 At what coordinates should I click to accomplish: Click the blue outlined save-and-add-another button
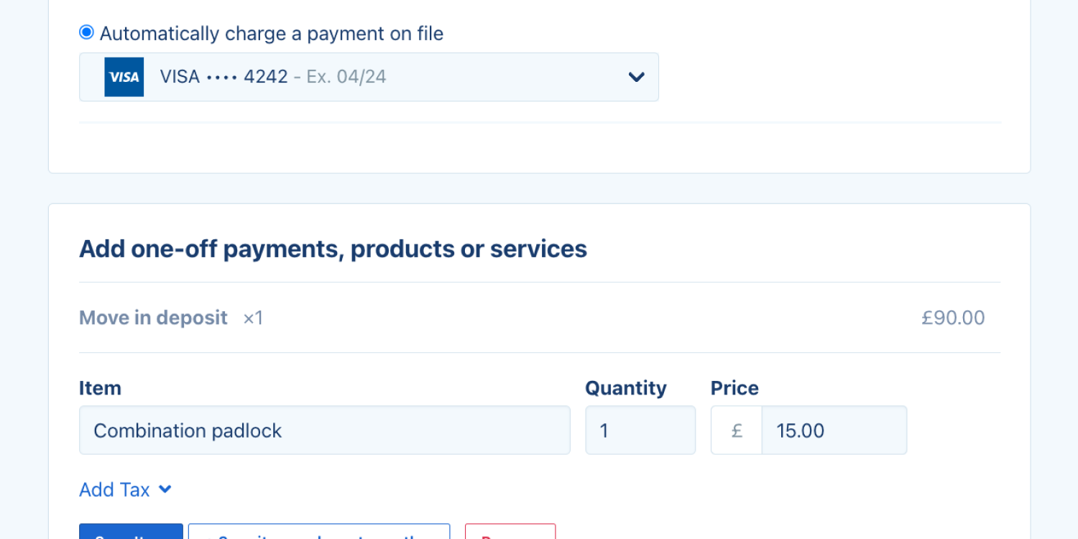coord(319,533)
